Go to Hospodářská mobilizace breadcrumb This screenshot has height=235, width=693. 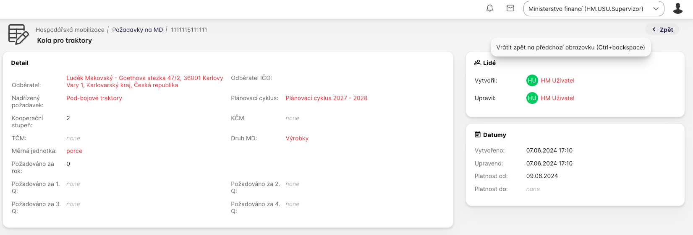[70, 30]
